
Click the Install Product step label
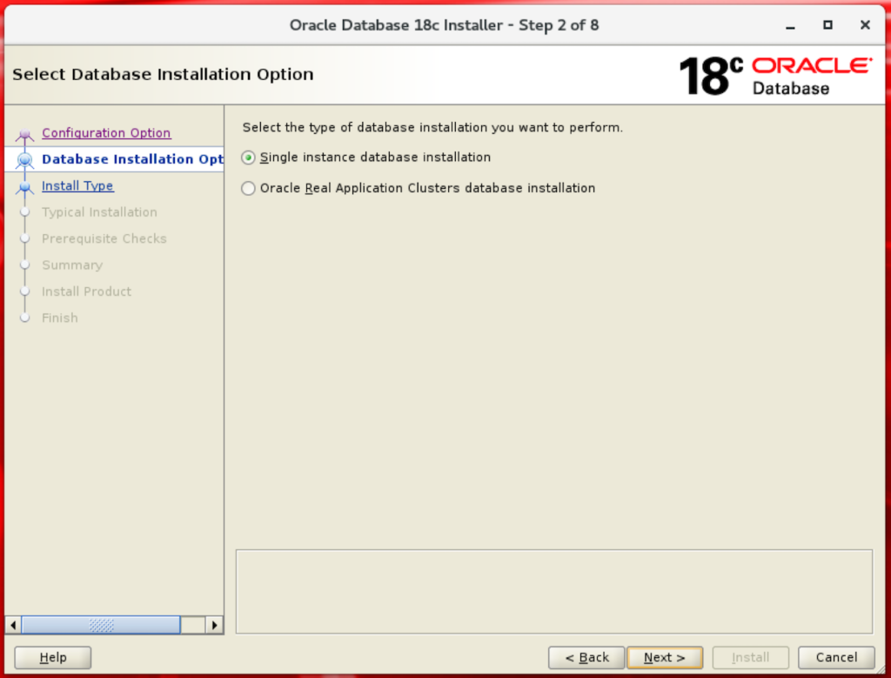click(x=86, y=292)
